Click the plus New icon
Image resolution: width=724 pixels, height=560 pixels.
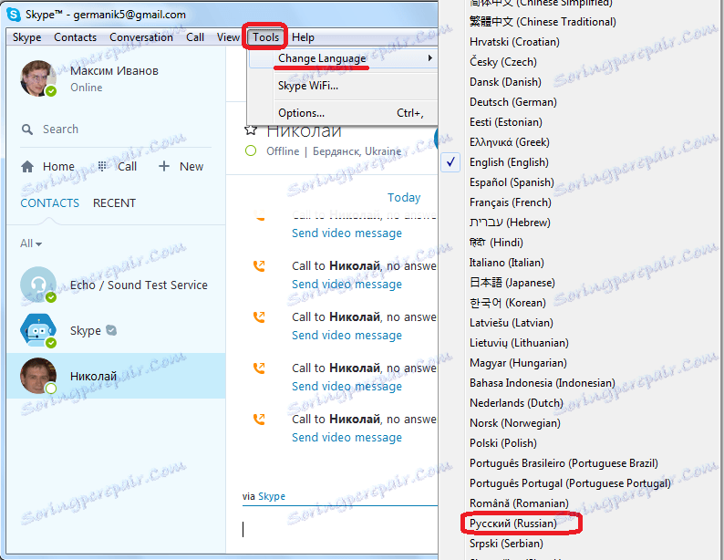pos(164,166)
